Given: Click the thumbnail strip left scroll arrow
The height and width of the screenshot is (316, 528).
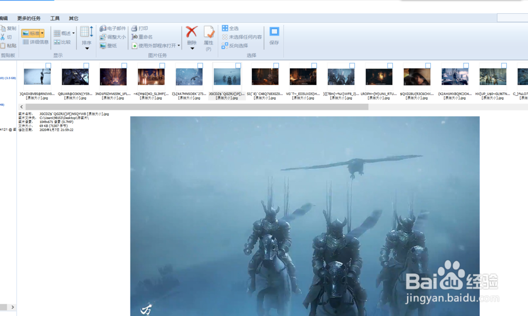Looking at the screenshot, I should (22, 107).
